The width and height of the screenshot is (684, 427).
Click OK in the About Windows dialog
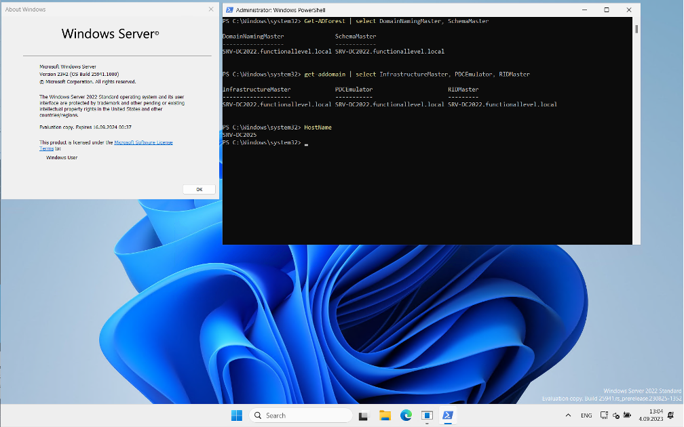pyautogui.click(x=199, y=189)
